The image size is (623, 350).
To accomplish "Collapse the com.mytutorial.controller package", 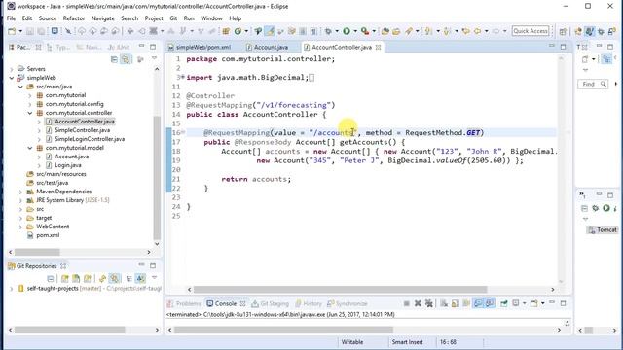I will (x=30, y=113).
